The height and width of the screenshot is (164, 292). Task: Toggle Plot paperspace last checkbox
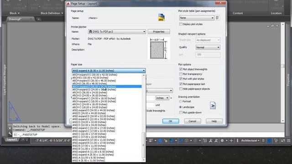pyautogui.click(x=181, y=84)
